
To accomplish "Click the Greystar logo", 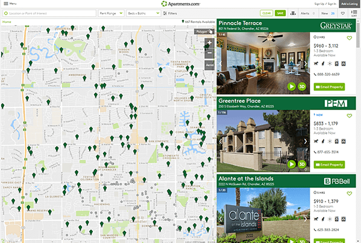I will click(336, 25).
